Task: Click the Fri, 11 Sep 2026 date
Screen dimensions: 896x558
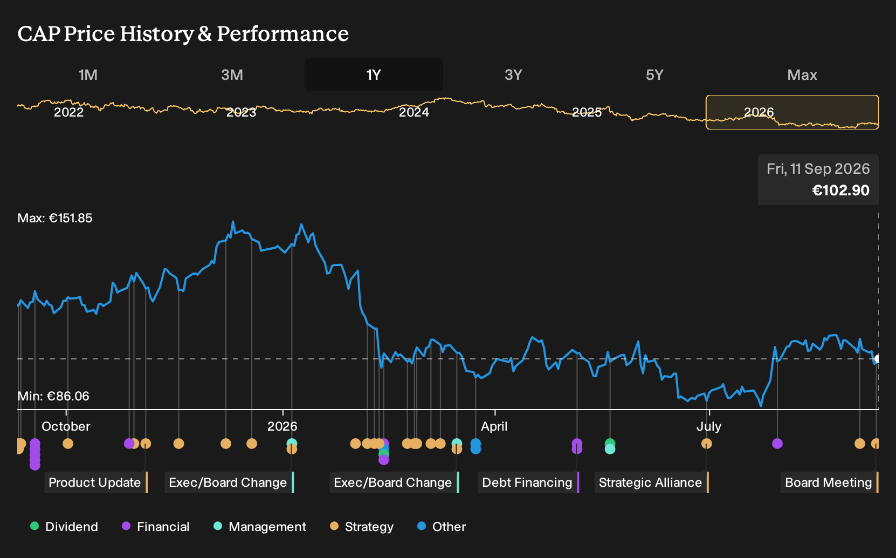Action: (x=818, y=169)
